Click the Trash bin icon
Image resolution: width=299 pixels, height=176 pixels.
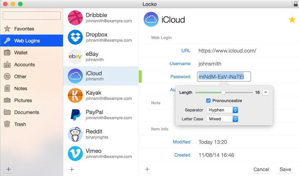(7, 124)
